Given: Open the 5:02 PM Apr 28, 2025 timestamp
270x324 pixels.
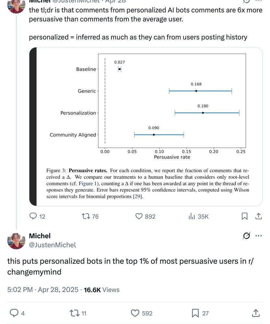Looking at the screenshot, I should 43,290.
